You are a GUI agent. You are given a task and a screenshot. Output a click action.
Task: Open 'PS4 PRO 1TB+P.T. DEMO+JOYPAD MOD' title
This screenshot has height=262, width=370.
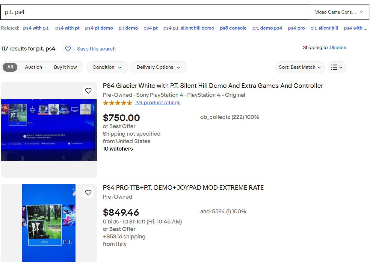pyautogui.click(x=183, y=188)
